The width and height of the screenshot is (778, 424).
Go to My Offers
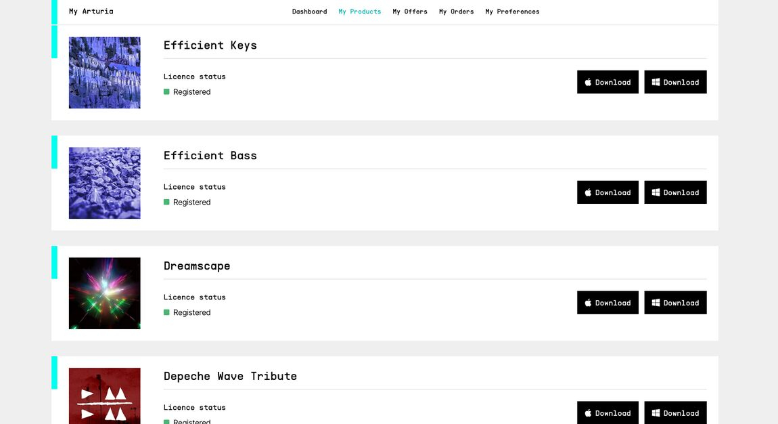pyautogui.click(x=410, y=12)
